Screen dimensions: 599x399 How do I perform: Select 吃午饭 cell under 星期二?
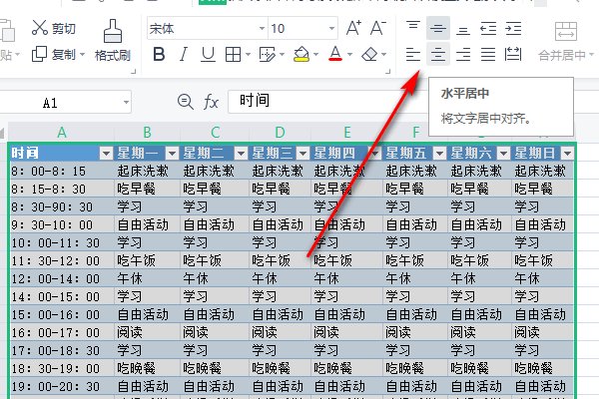pos(215,260)
